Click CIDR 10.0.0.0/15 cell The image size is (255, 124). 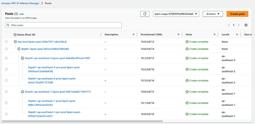[x=147, y=92]
